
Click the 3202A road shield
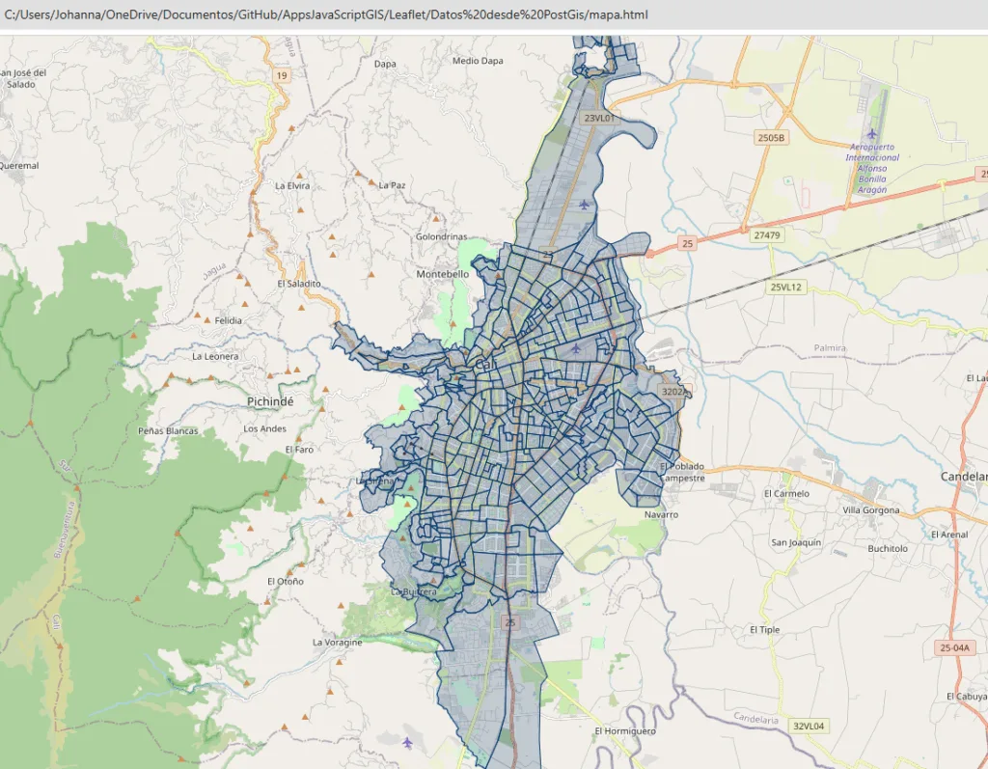674,392
